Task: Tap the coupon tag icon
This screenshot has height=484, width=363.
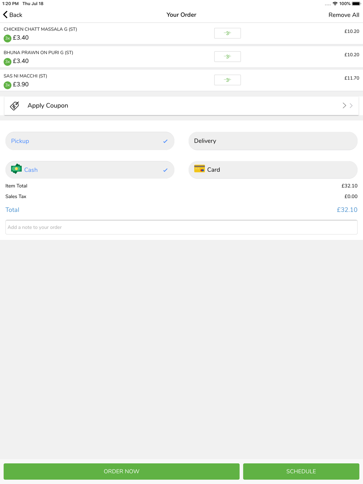Action: coord(15,106)
